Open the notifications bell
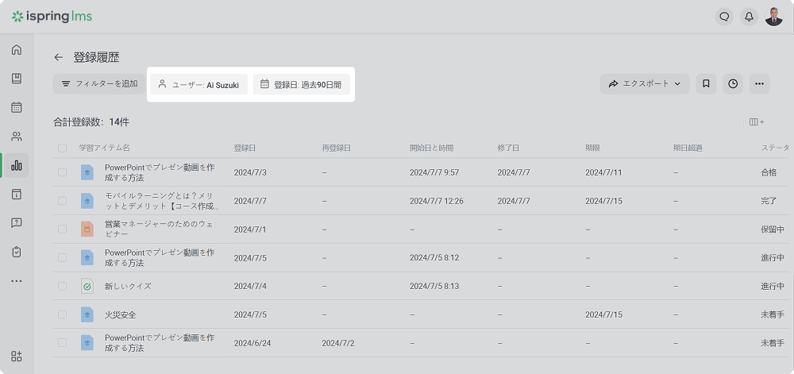The height and width of the screenshot is (374, 794). pos(748,17)
